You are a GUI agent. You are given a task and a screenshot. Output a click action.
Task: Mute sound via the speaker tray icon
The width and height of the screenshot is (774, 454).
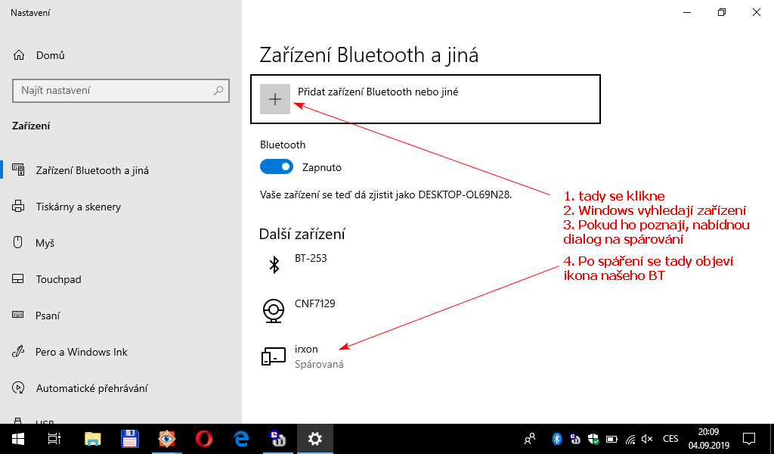click(646, 439)
